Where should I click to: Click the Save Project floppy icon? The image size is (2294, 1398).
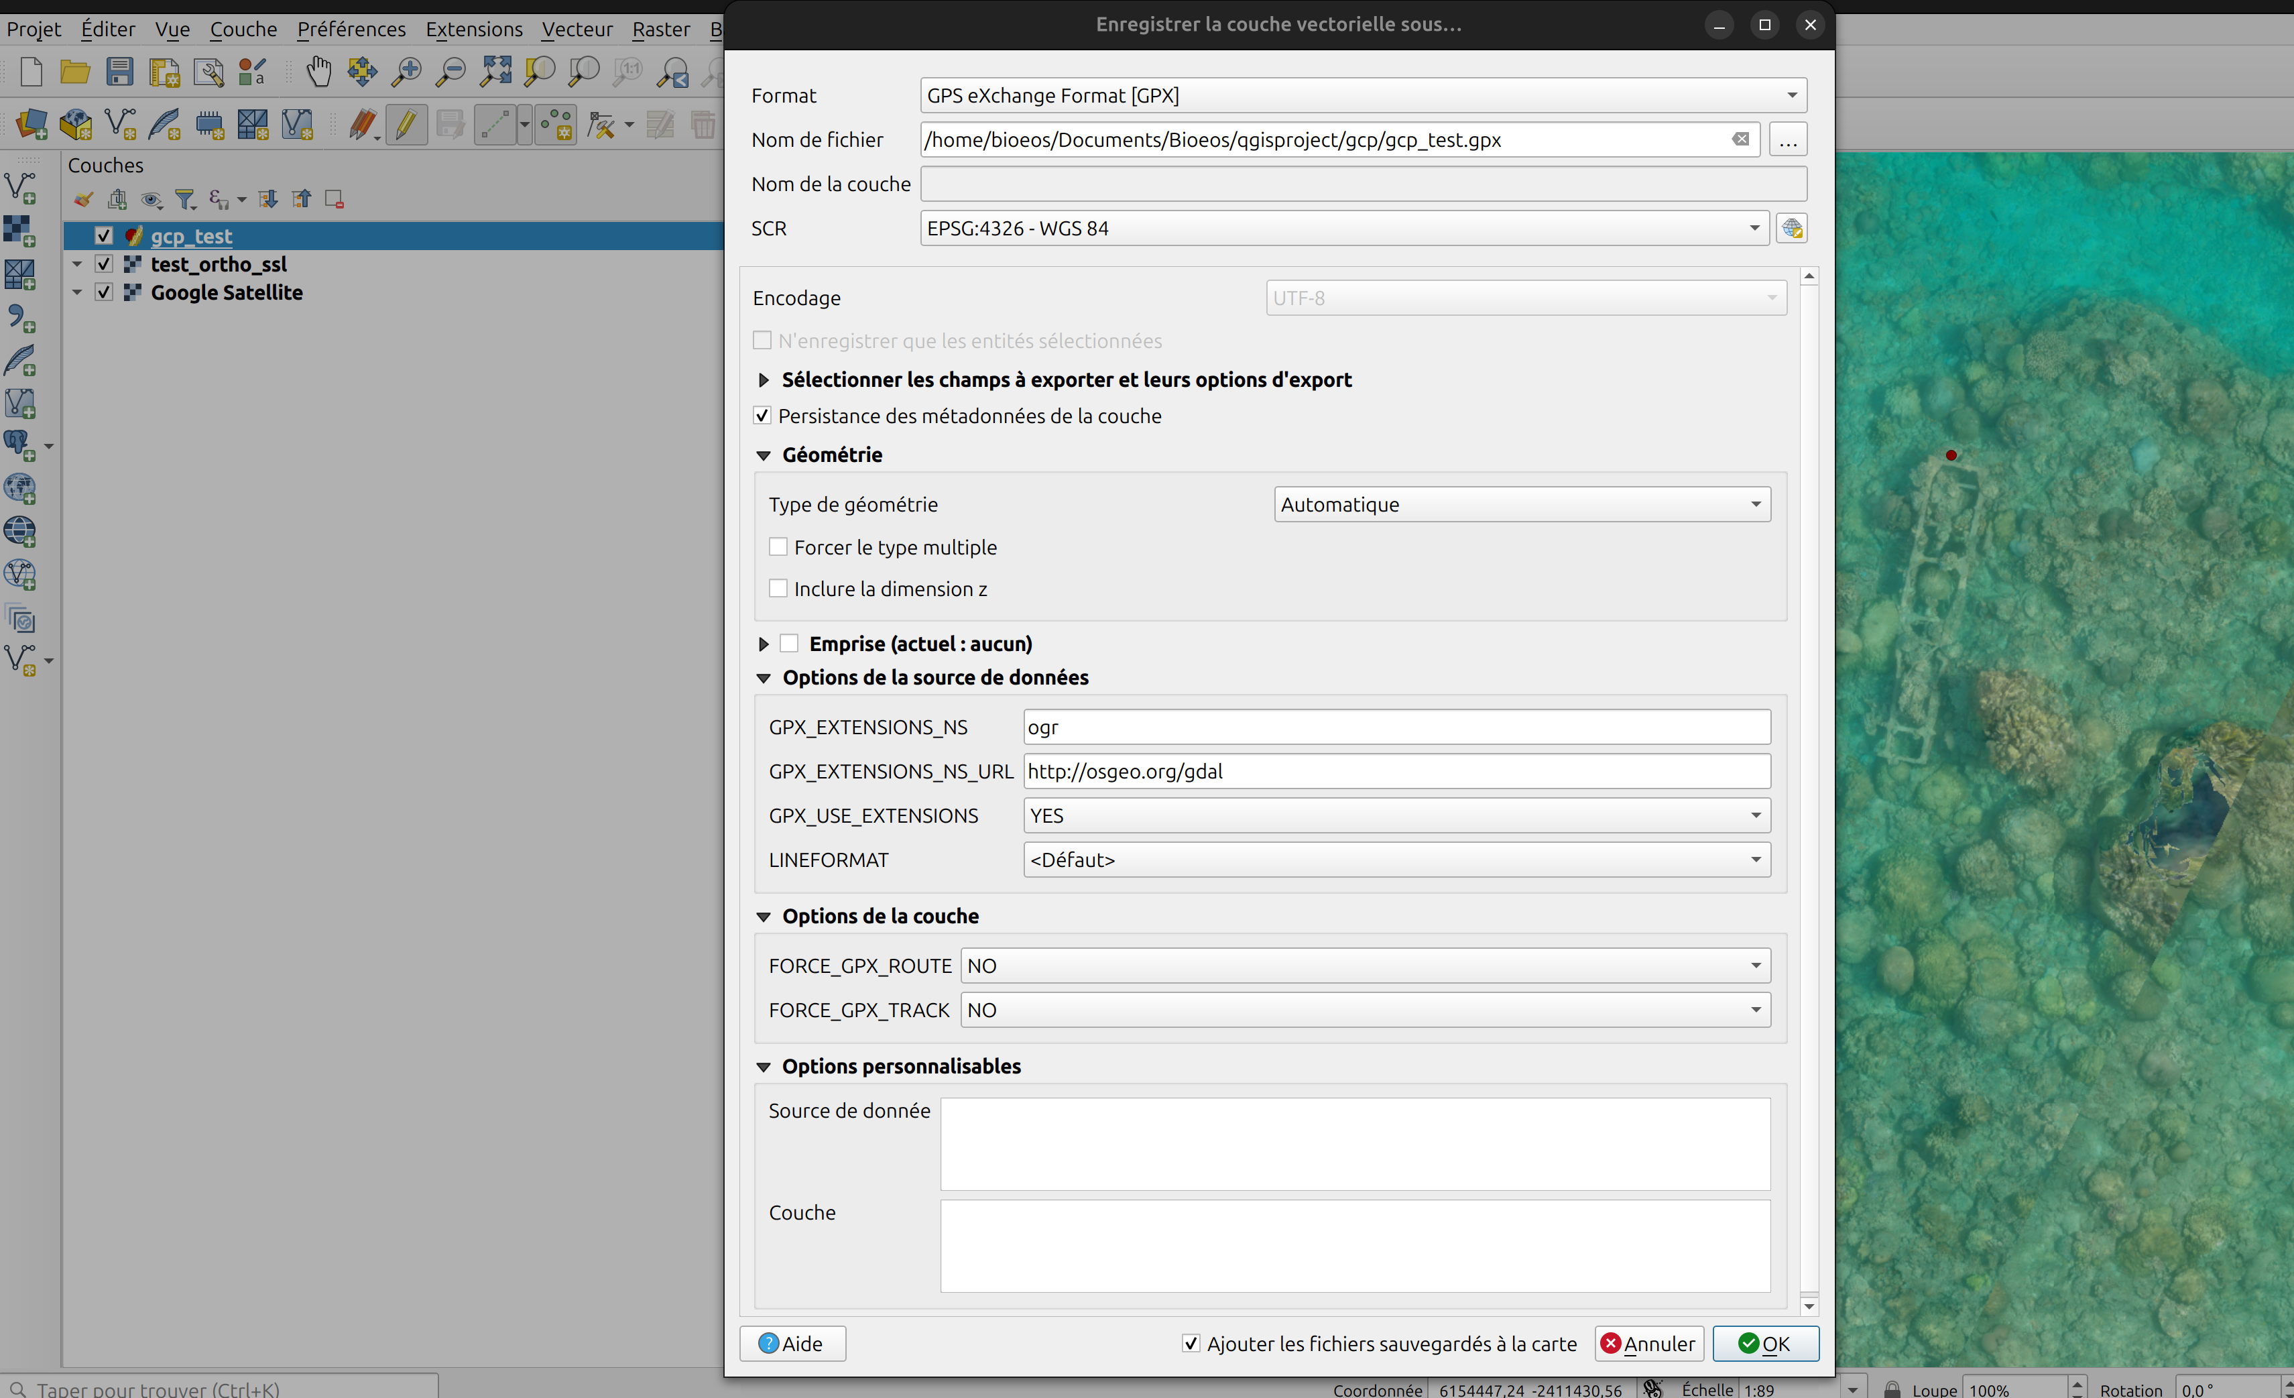pyautogui.click(x=119, y=72)
